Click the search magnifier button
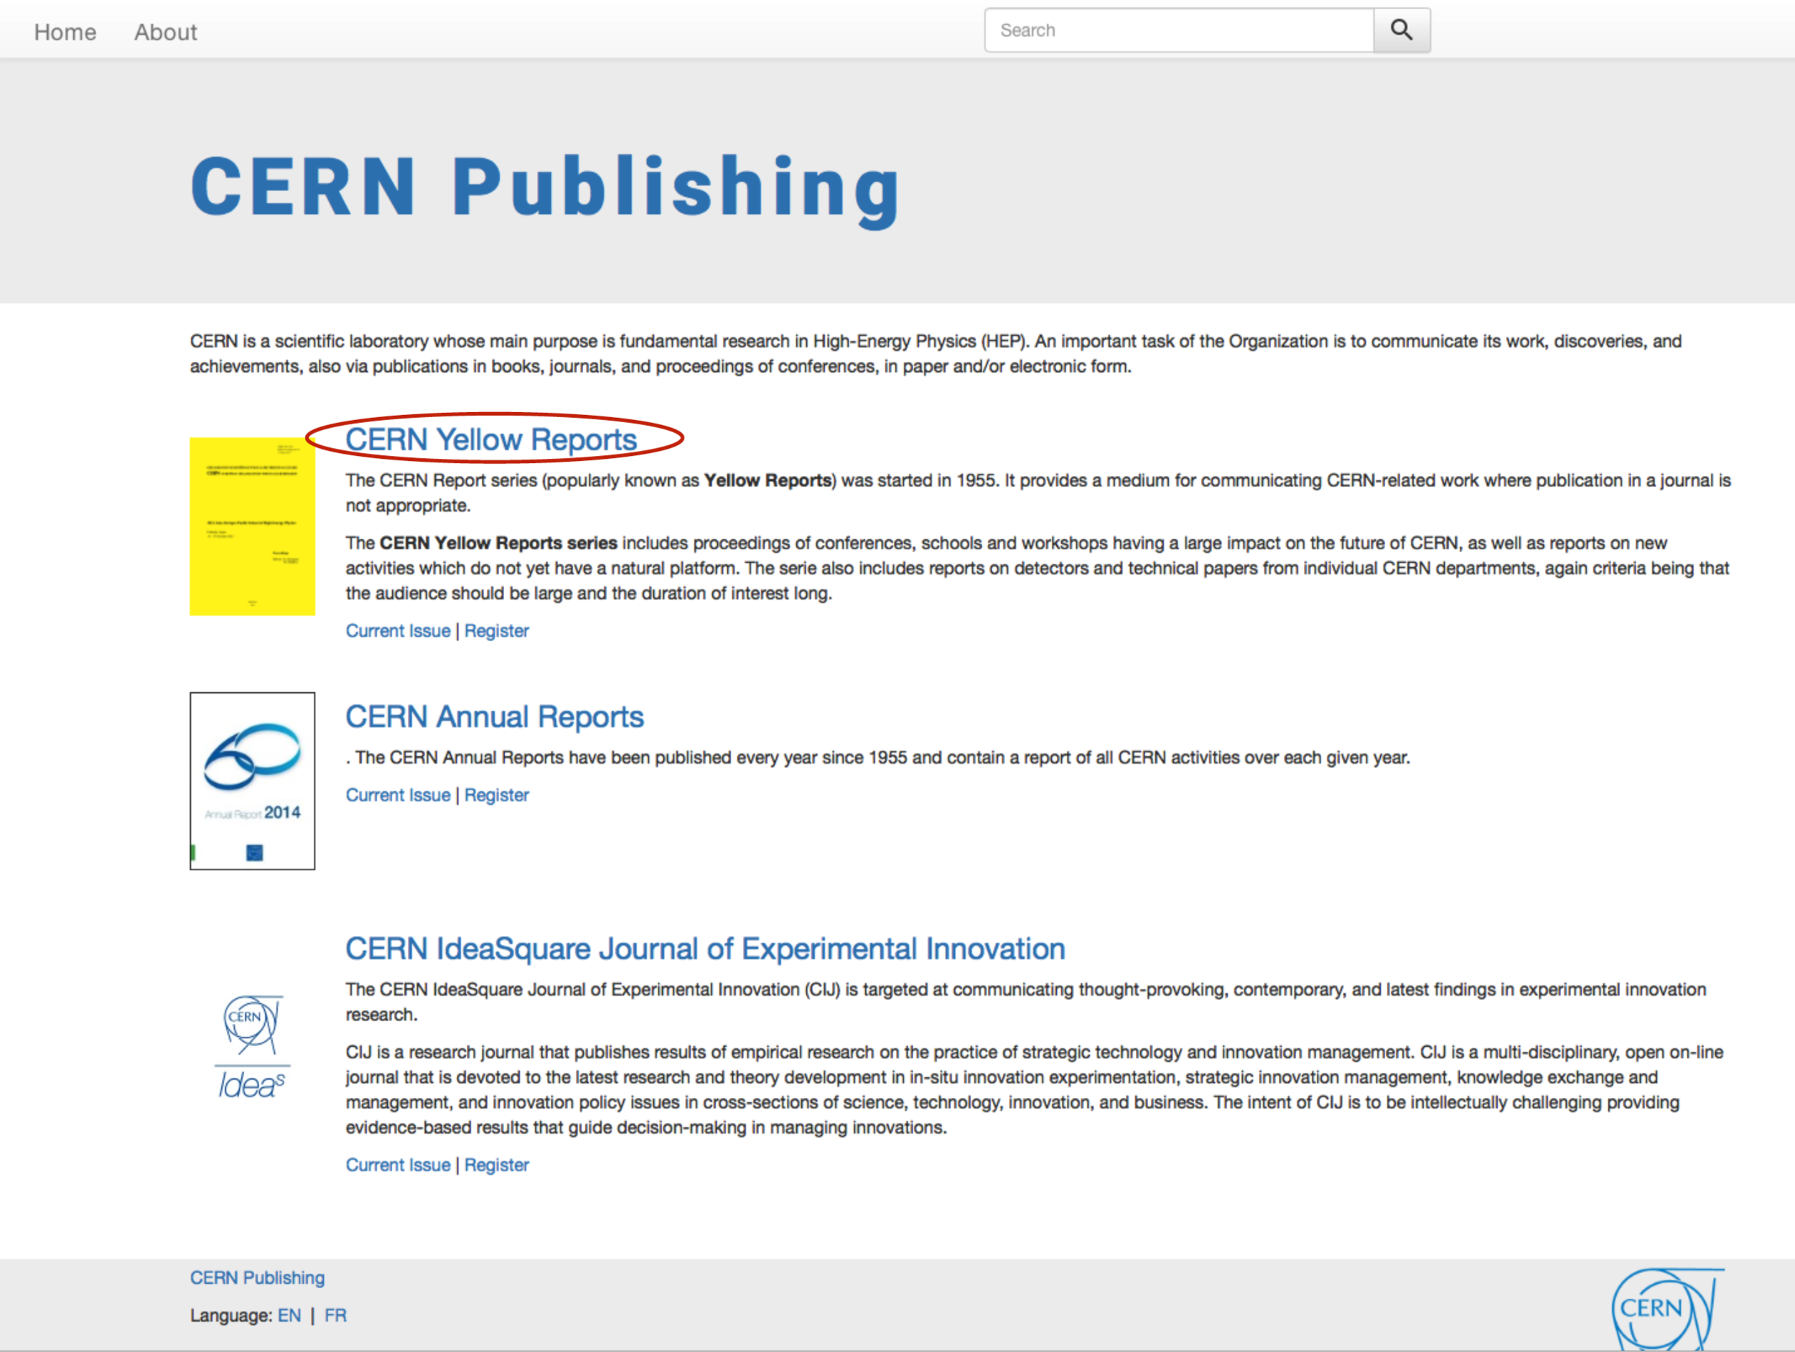Image resolution: width=1795 pixels, height=1352 pixels. (x=1402, y=30)
